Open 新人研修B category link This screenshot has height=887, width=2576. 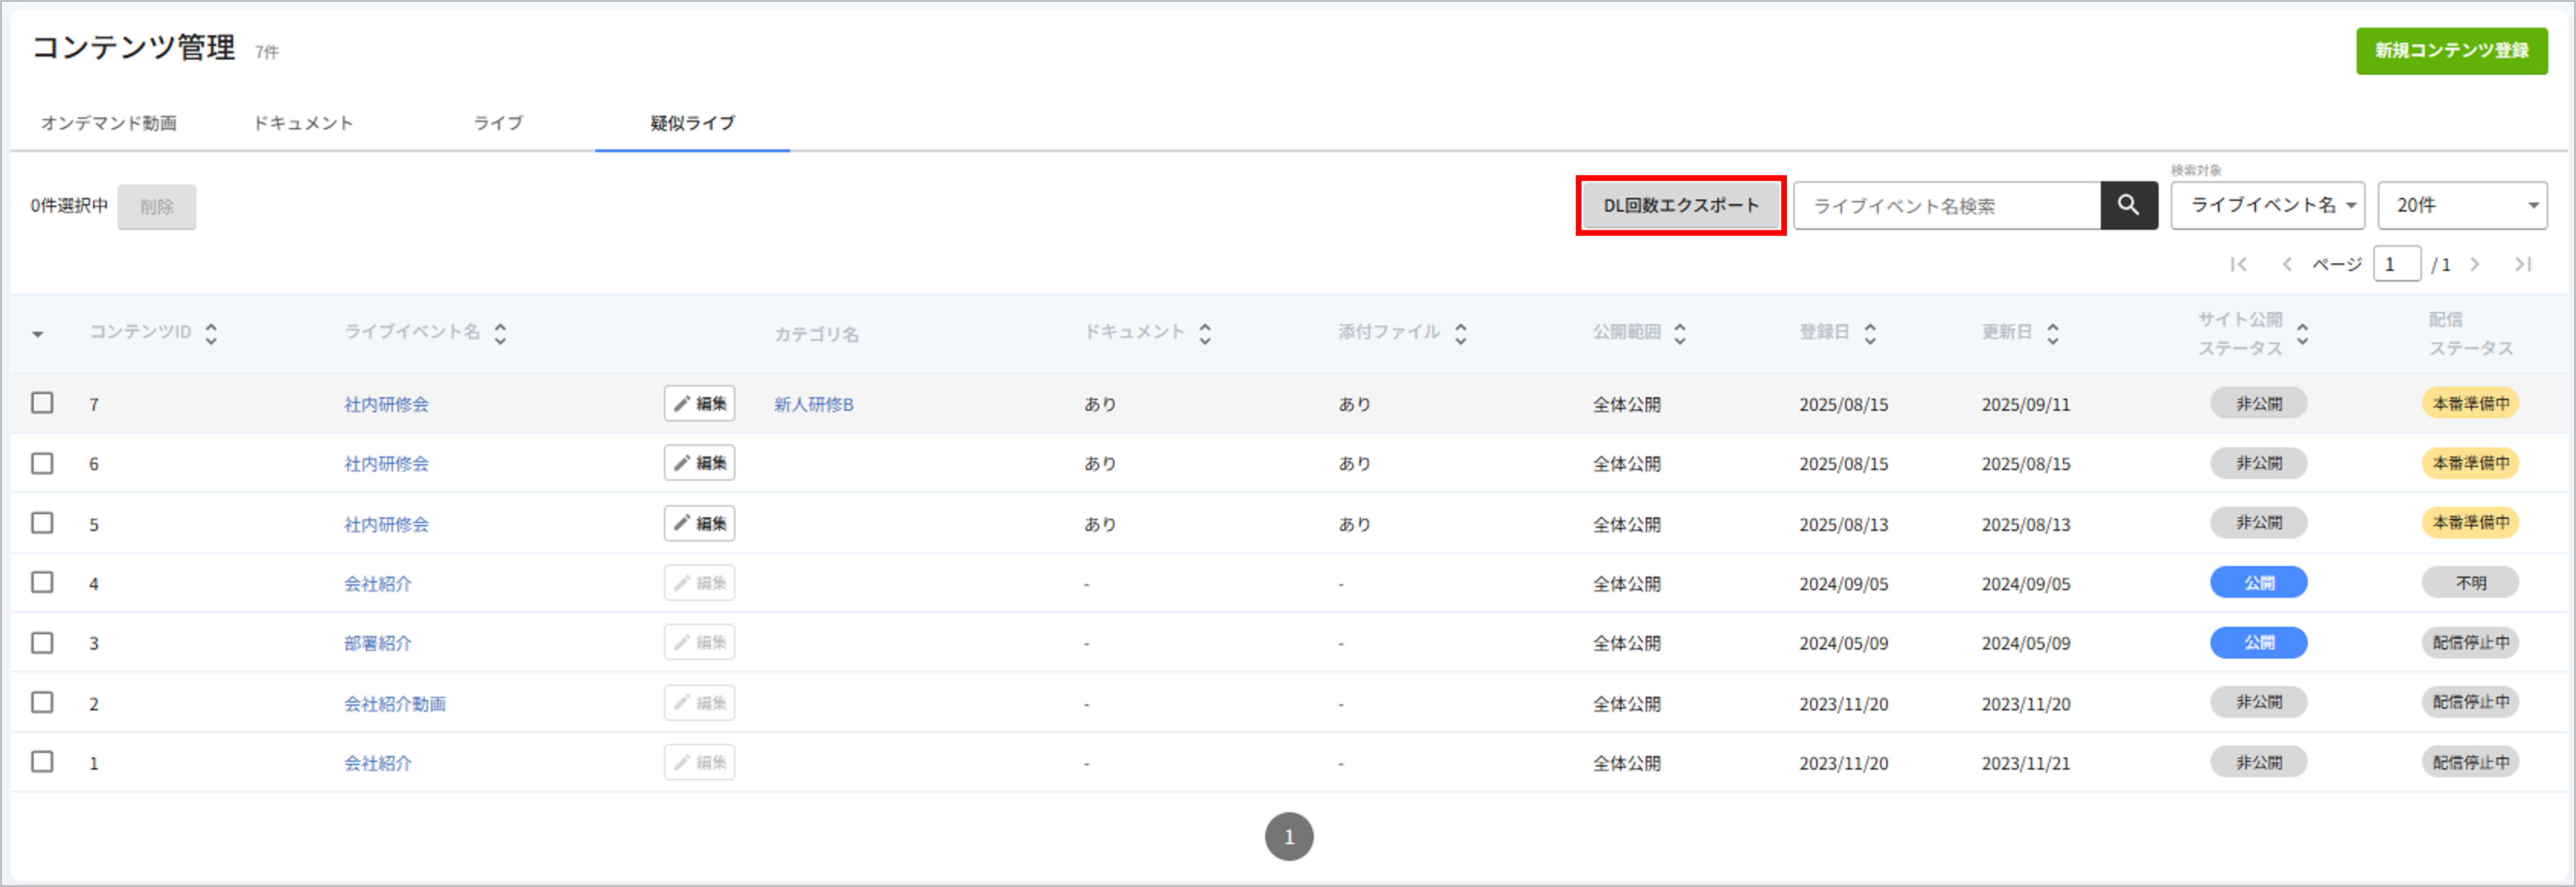point(814,404)
